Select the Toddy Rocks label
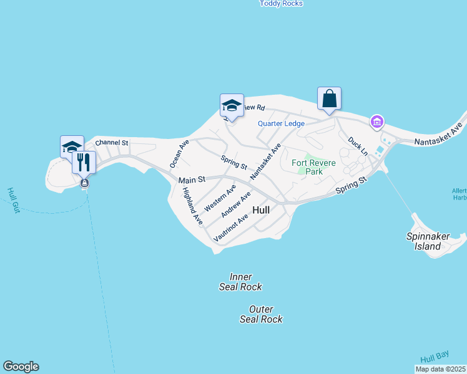 tap(281, 4)
